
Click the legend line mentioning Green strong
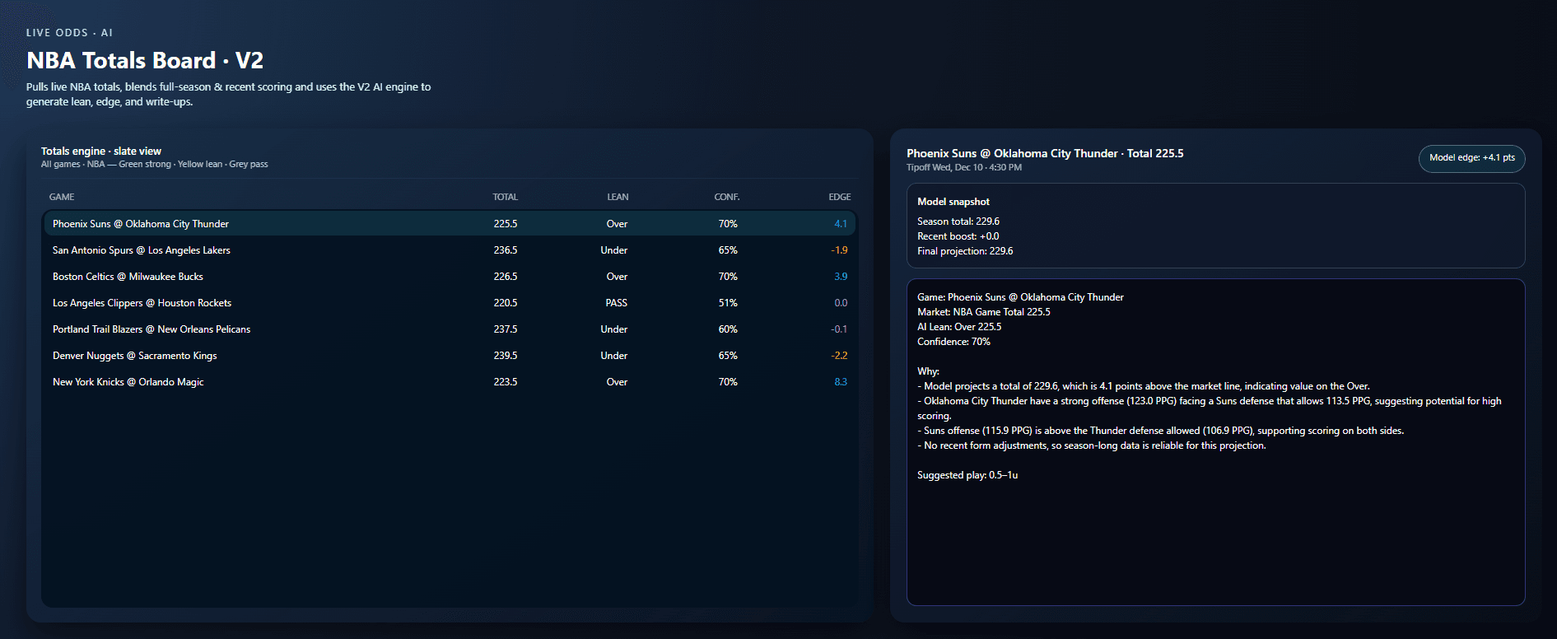click(155, 164)
